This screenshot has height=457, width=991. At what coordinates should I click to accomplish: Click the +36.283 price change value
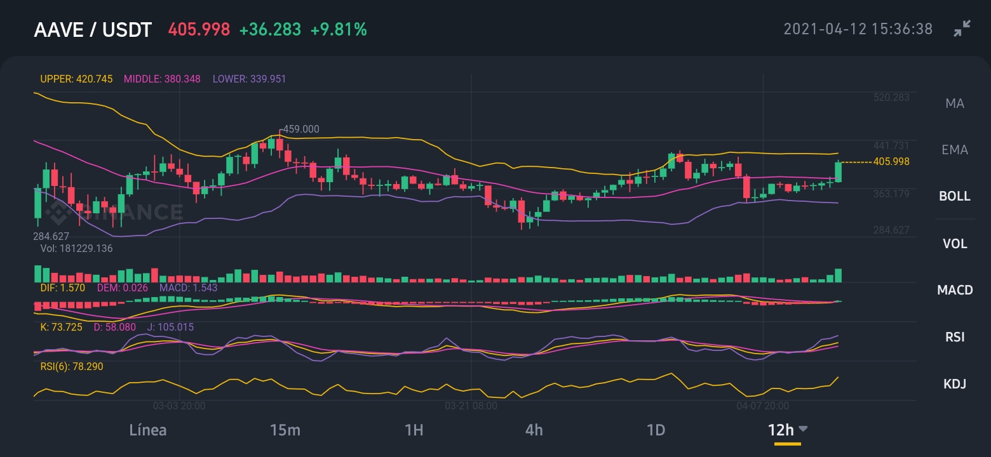point(270,29)
